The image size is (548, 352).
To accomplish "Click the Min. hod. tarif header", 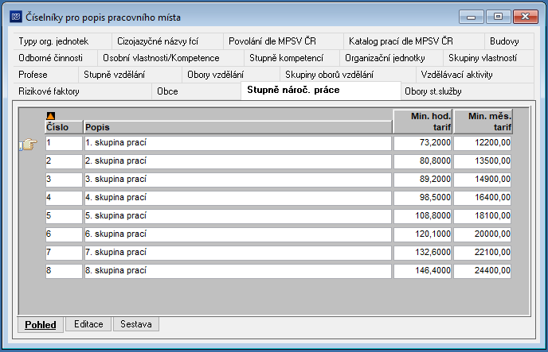I will (423, 122).
